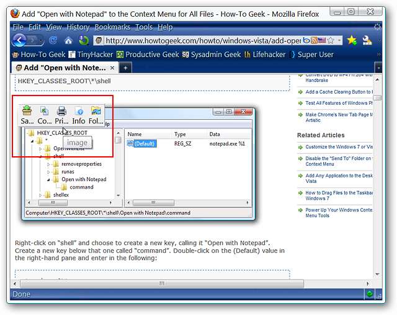
Task: Click the site favicon in the address bar
Action: tap(99, 40)
